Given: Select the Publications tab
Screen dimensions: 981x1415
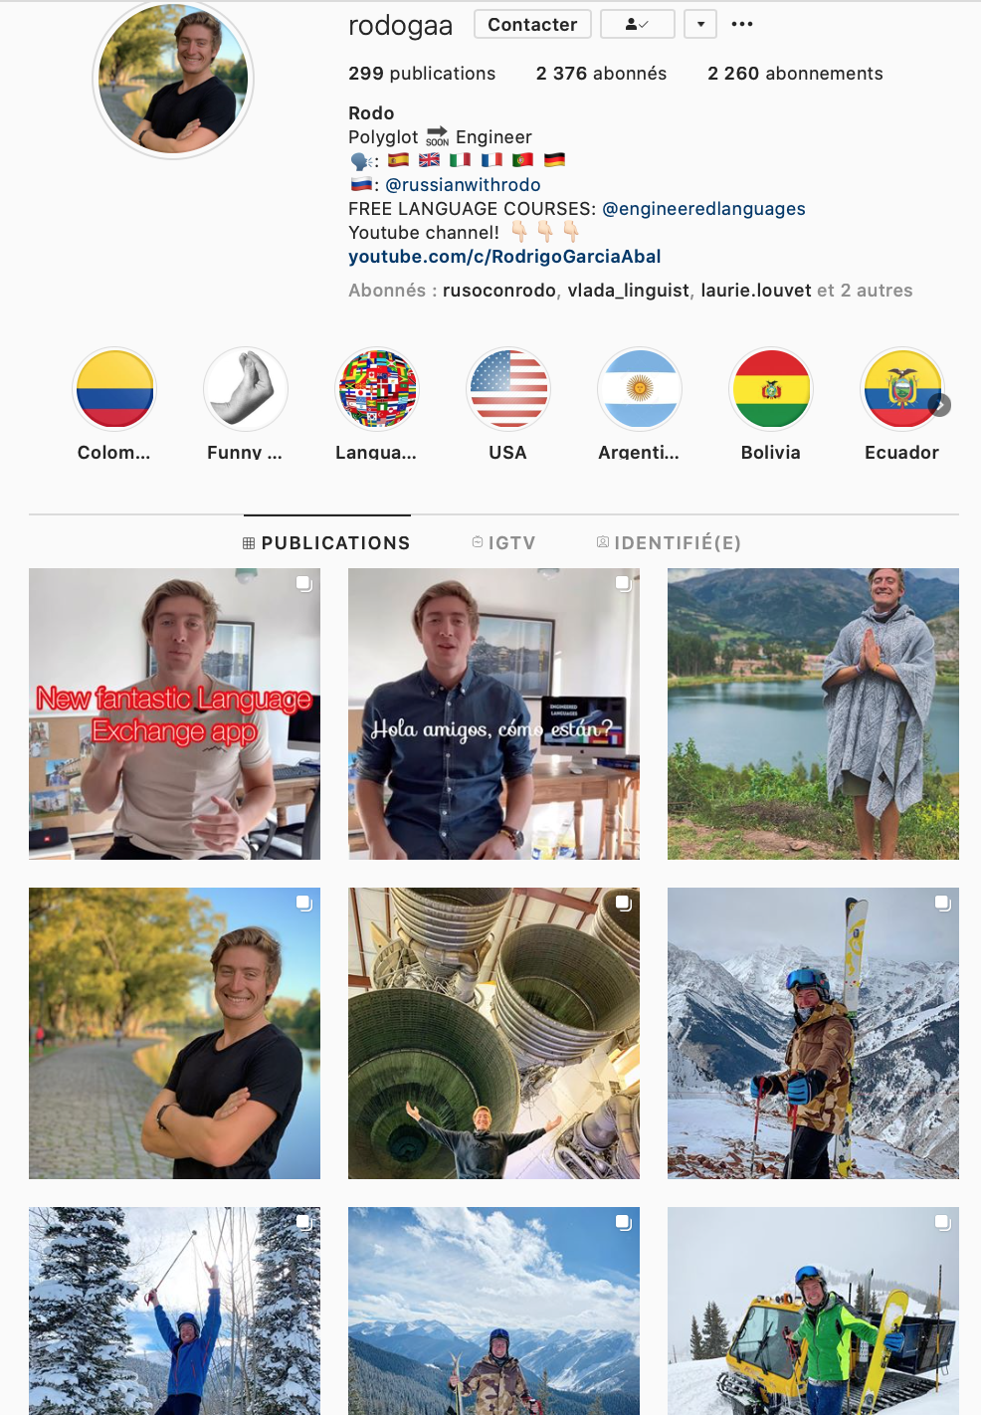Looking at the screenshot, I should [326, 542].
